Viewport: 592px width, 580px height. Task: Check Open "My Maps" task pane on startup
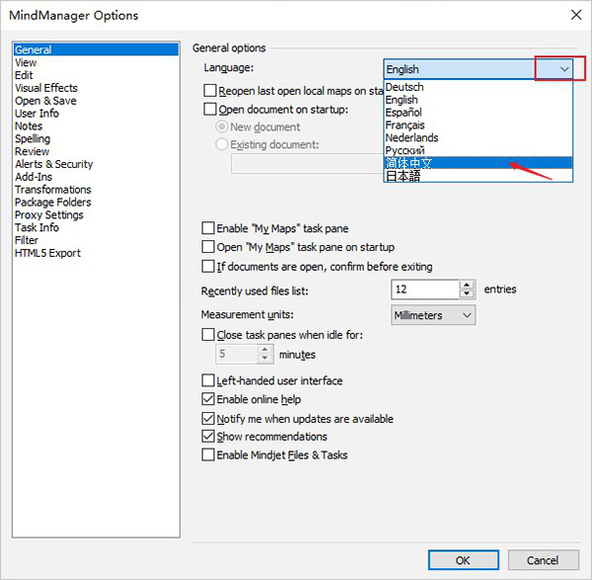click(208, 247)
